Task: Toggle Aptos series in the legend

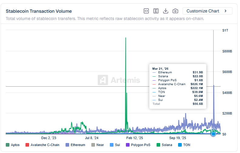Action: coord(13,145)
